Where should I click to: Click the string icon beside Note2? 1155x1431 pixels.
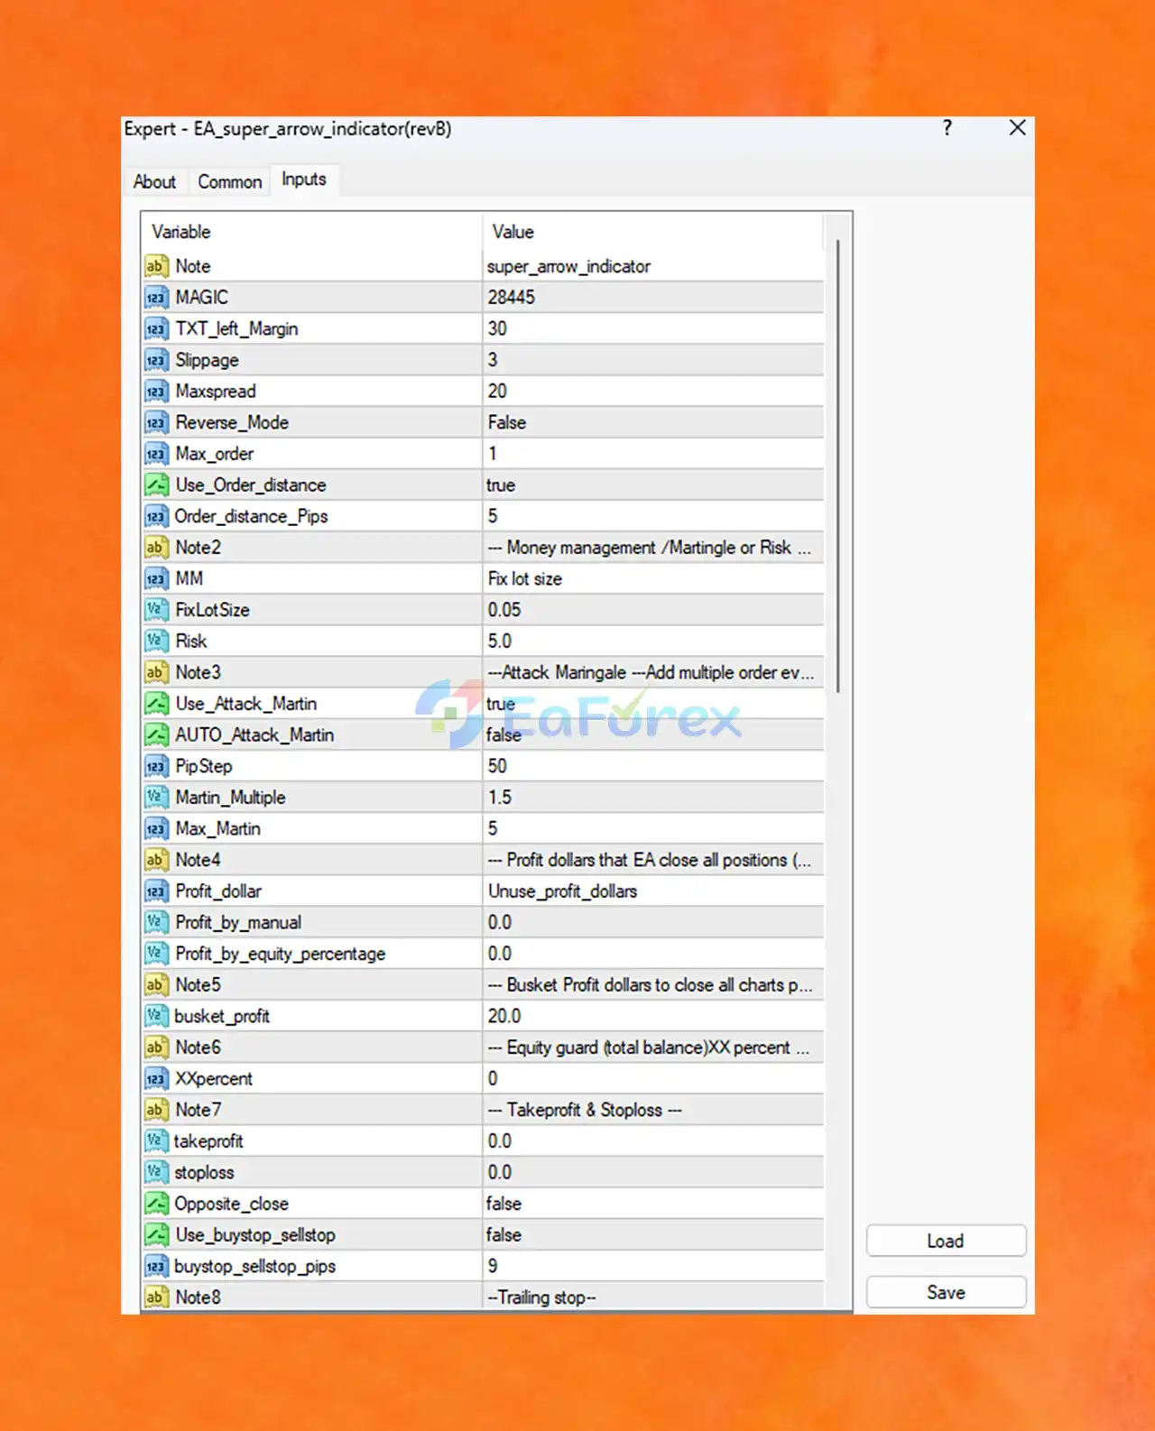157,548
